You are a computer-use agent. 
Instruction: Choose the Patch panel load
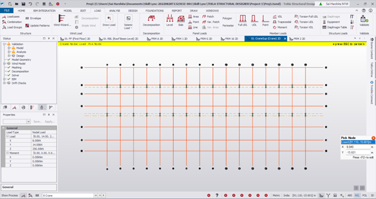coord(208,17)
